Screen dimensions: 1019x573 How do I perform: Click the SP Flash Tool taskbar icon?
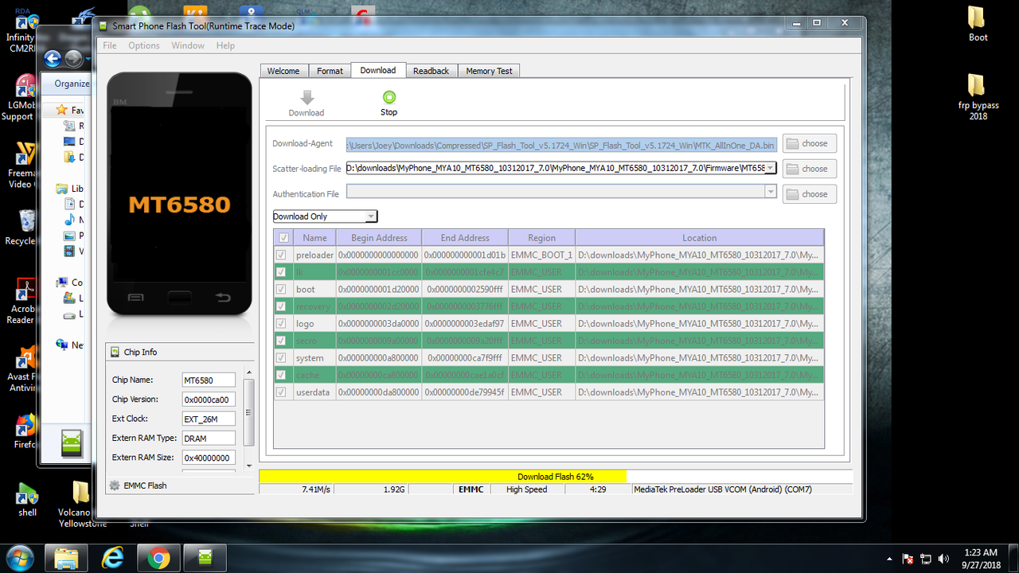coord(205,559)
